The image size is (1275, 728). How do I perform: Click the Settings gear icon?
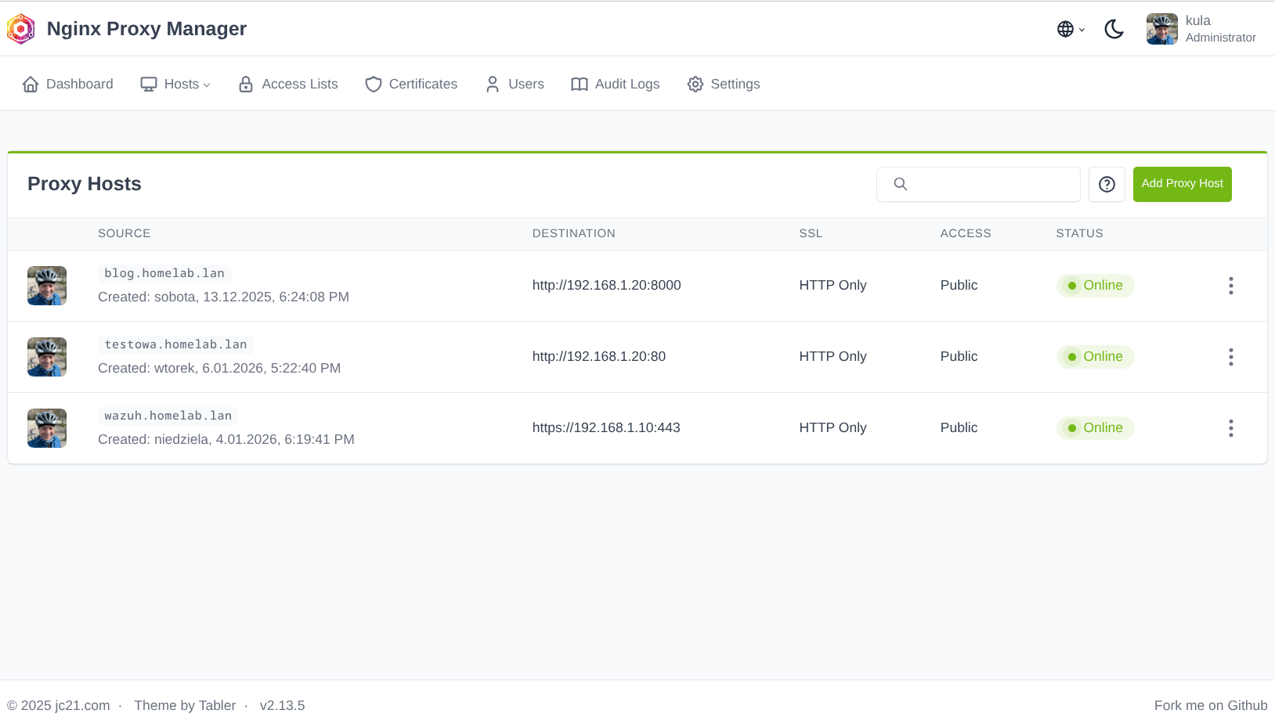[695, 83]
